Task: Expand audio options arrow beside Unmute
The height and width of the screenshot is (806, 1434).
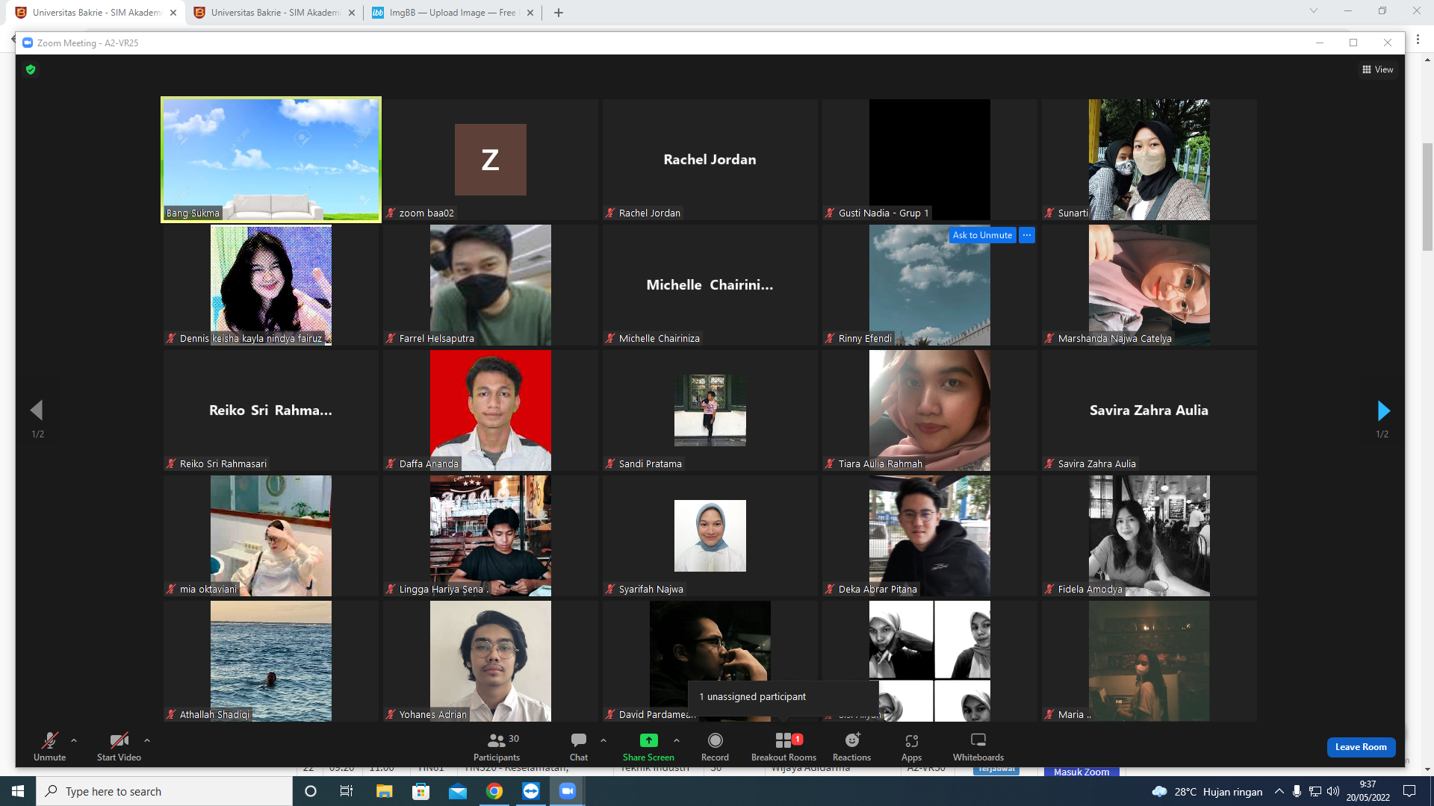Action: click(x=74, y=740)
